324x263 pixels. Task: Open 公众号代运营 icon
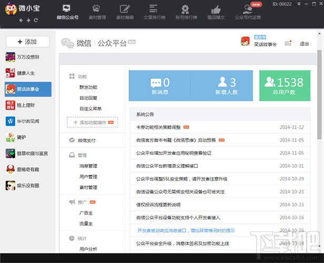(x=248, y=12)
